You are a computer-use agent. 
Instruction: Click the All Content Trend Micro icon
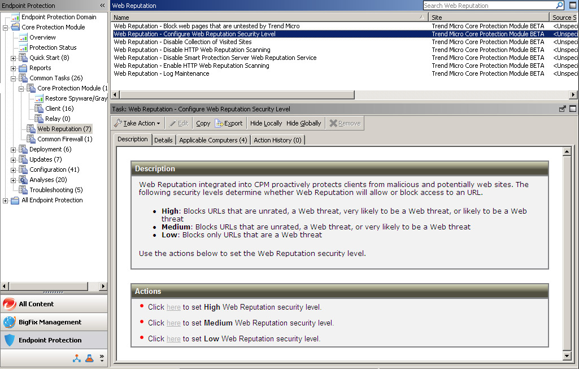[10, 304]
